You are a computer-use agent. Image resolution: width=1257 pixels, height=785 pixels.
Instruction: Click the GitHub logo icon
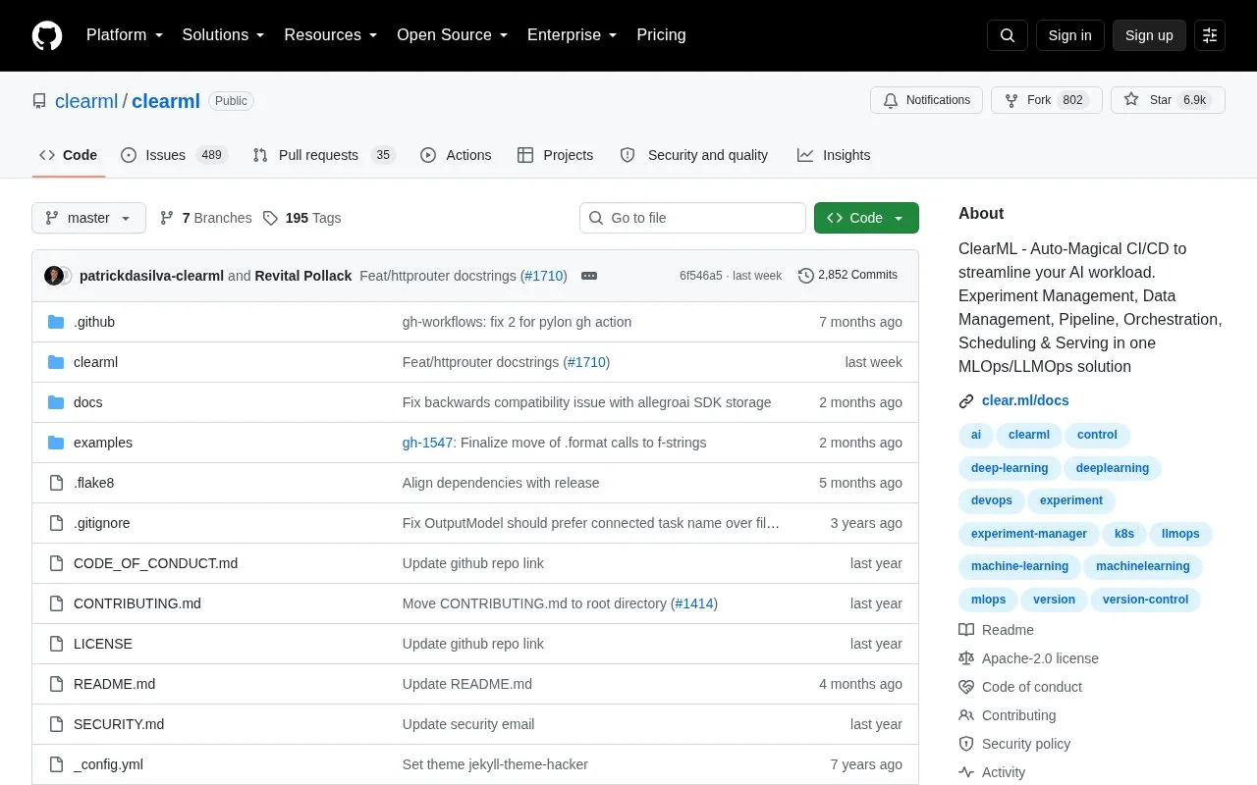47,35
